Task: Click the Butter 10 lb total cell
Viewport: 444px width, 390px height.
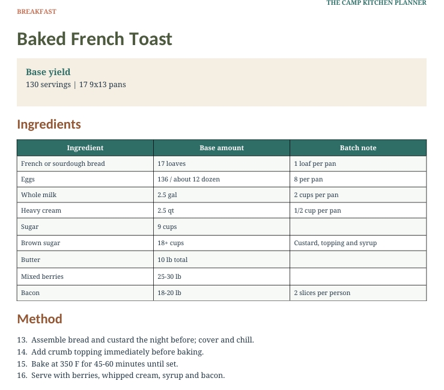Action: (222, 260)
